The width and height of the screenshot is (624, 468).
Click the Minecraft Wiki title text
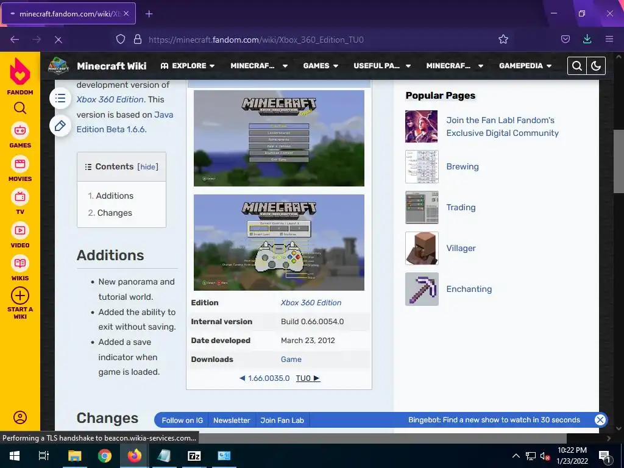coord(112,66)
